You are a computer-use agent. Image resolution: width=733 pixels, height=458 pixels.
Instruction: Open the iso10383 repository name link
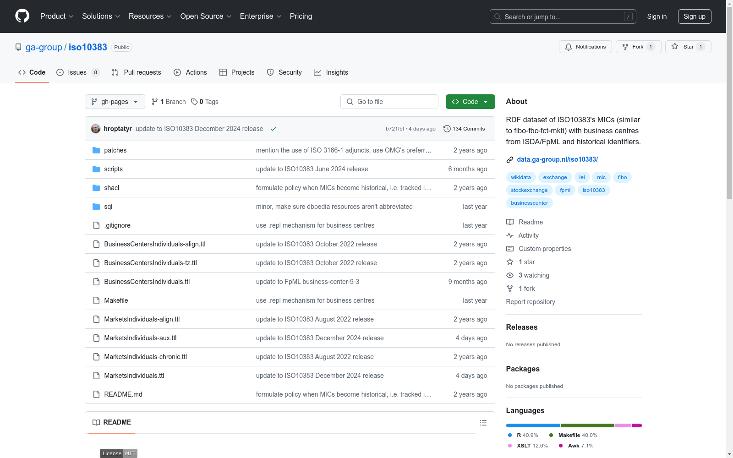(x=88, y=47)
